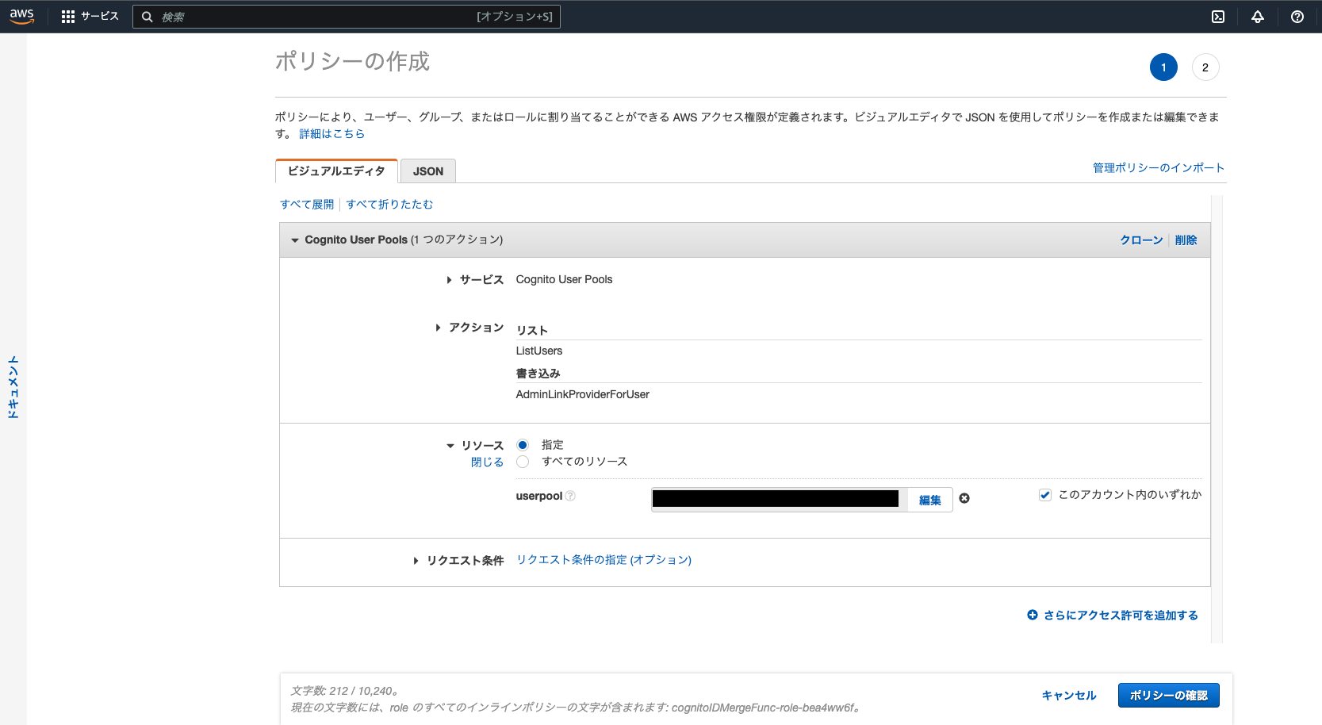Open the services grid menu

(68, 17)
